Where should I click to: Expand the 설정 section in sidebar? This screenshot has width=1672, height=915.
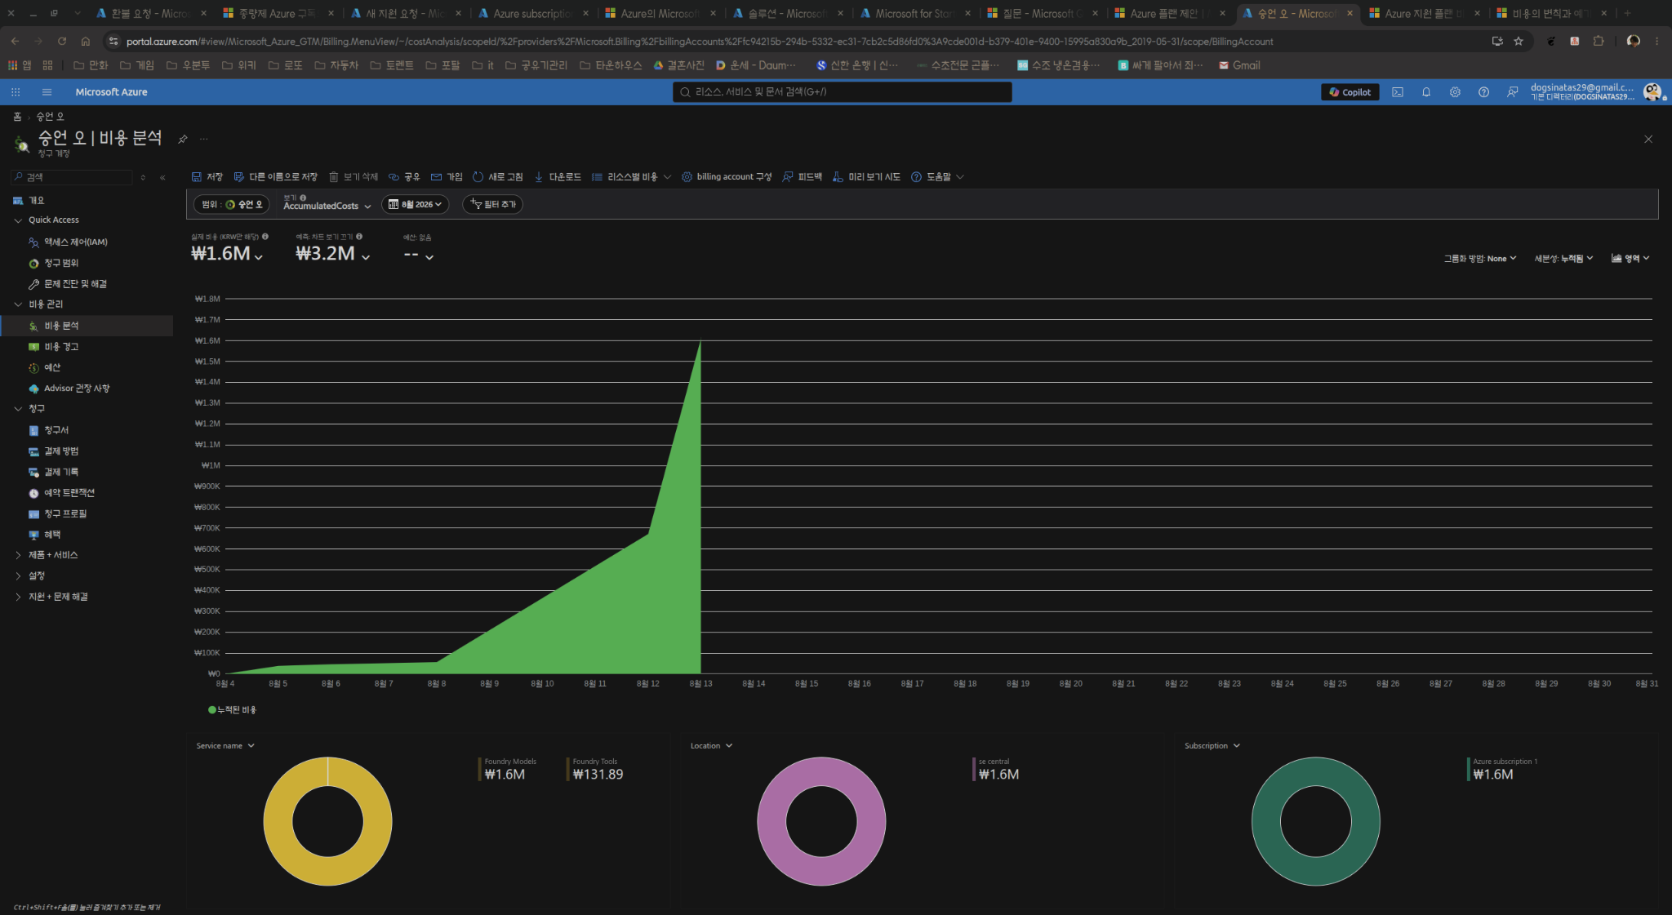18,576
